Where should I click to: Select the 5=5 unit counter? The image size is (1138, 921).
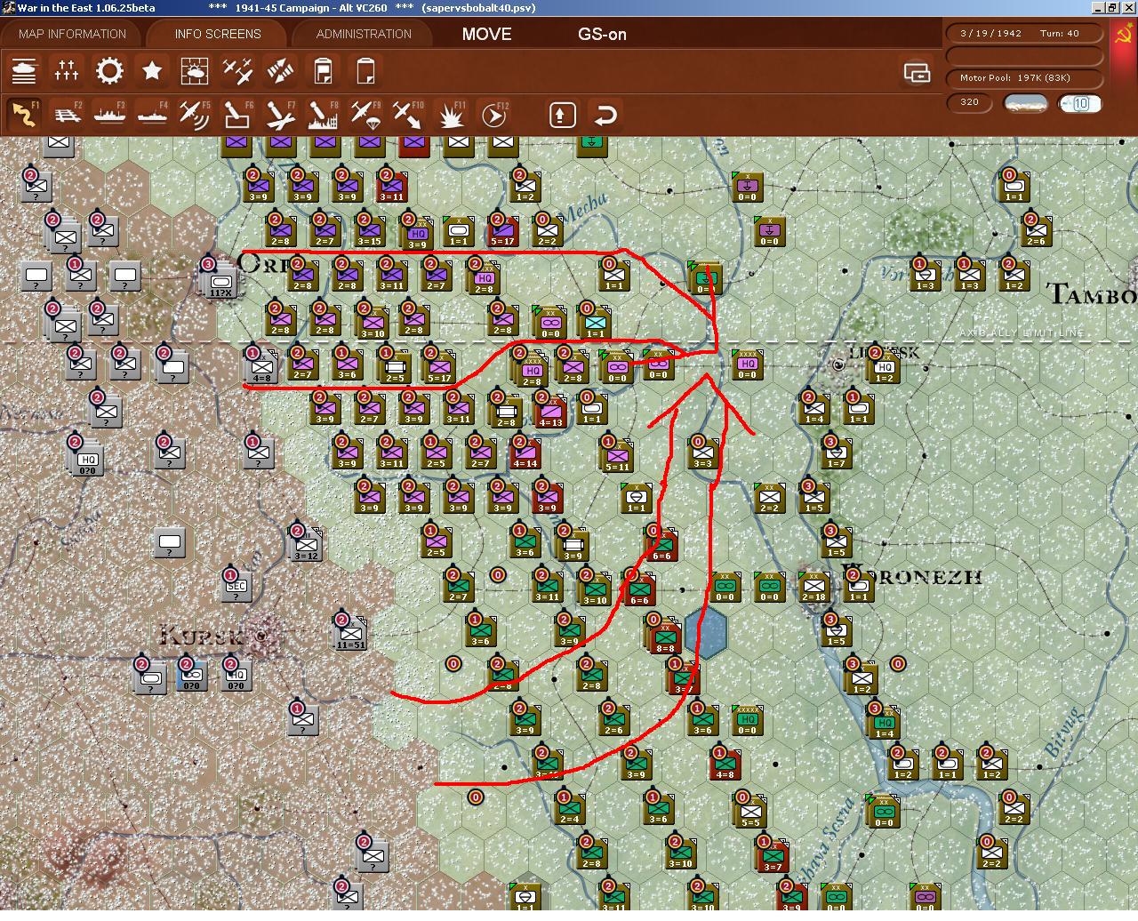[x=751, y=812]
